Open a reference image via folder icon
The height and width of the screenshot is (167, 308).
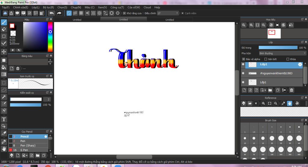click(x=250, y=103)
